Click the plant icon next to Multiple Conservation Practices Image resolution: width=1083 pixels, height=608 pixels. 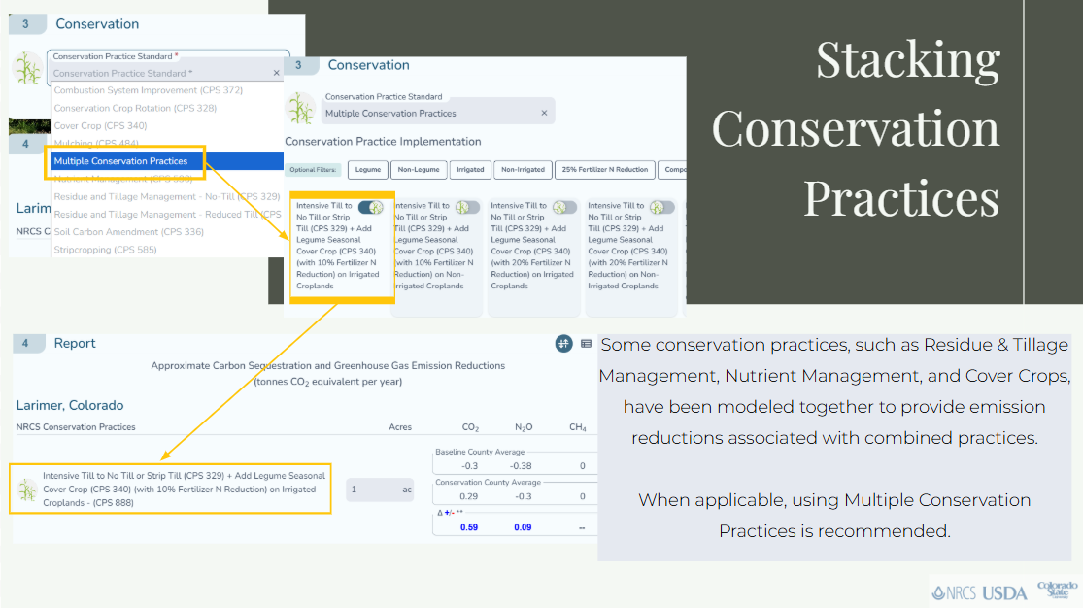coord(301,109)
